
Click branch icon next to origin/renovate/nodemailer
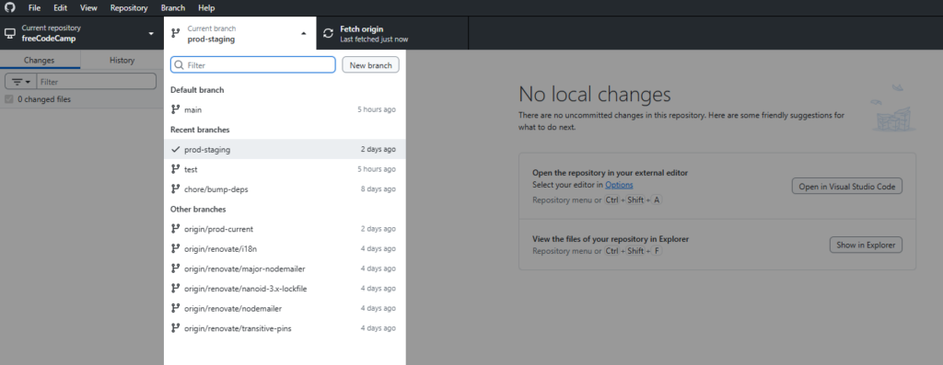[x=175, y=308]
